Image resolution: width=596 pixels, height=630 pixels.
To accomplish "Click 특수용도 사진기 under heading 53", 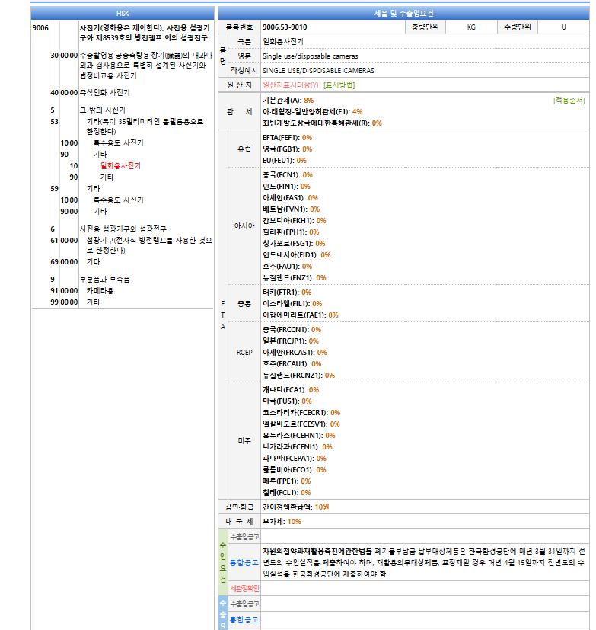I will [x=119, y=142].
